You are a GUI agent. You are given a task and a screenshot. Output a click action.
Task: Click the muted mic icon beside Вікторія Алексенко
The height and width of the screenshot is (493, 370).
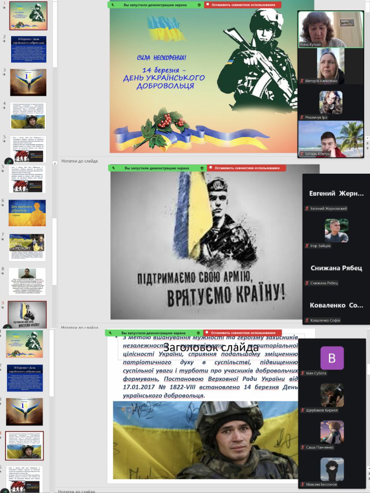click(302, 81)
